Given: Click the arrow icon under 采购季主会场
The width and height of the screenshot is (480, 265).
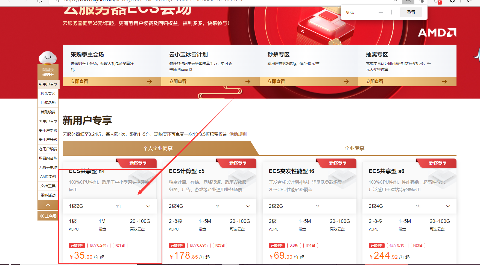Looking at the screenshot, I should (149, 82).
